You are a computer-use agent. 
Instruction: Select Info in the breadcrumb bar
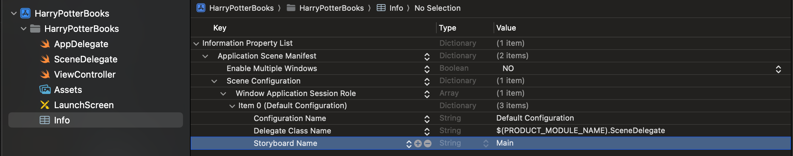[x=396, y=8]
